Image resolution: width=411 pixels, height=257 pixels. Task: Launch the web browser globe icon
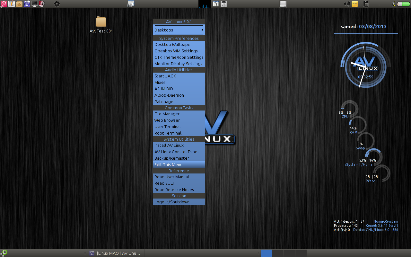(x=27, y=4)
